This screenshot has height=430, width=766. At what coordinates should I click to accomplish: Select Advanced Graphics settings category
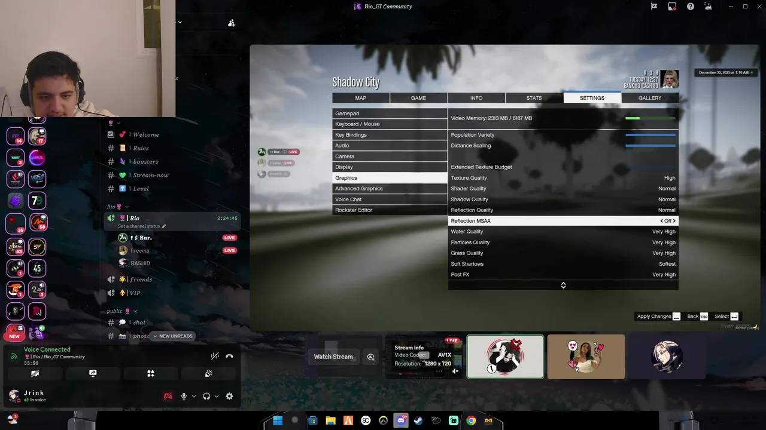390,189
